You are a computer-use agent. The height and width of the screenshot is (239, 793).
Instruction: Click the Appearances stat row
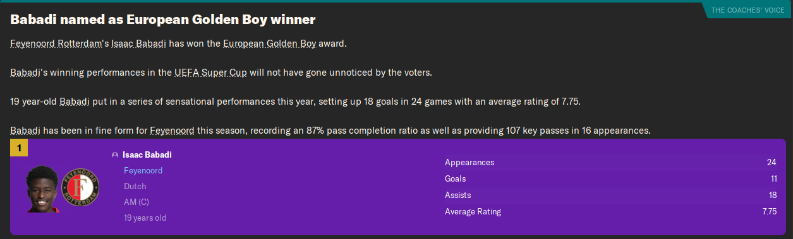[x=610, y=163]
